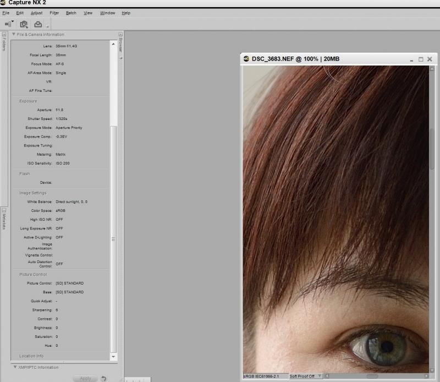This screenshot has width=440, height=382.
Task: Click the image window's horizontal scrollbar thumb
Action: click(372, 376)
